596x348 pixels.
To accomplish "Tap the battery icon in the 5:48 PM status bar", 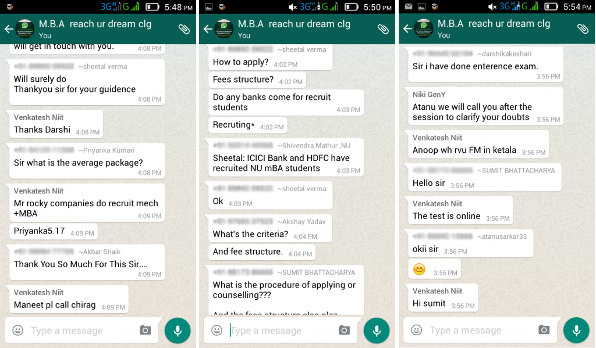I will 152,7.
